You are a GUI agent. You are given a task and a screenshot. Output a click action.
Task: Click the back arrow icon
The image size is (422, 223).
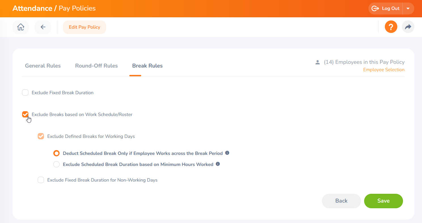point(43,27)
